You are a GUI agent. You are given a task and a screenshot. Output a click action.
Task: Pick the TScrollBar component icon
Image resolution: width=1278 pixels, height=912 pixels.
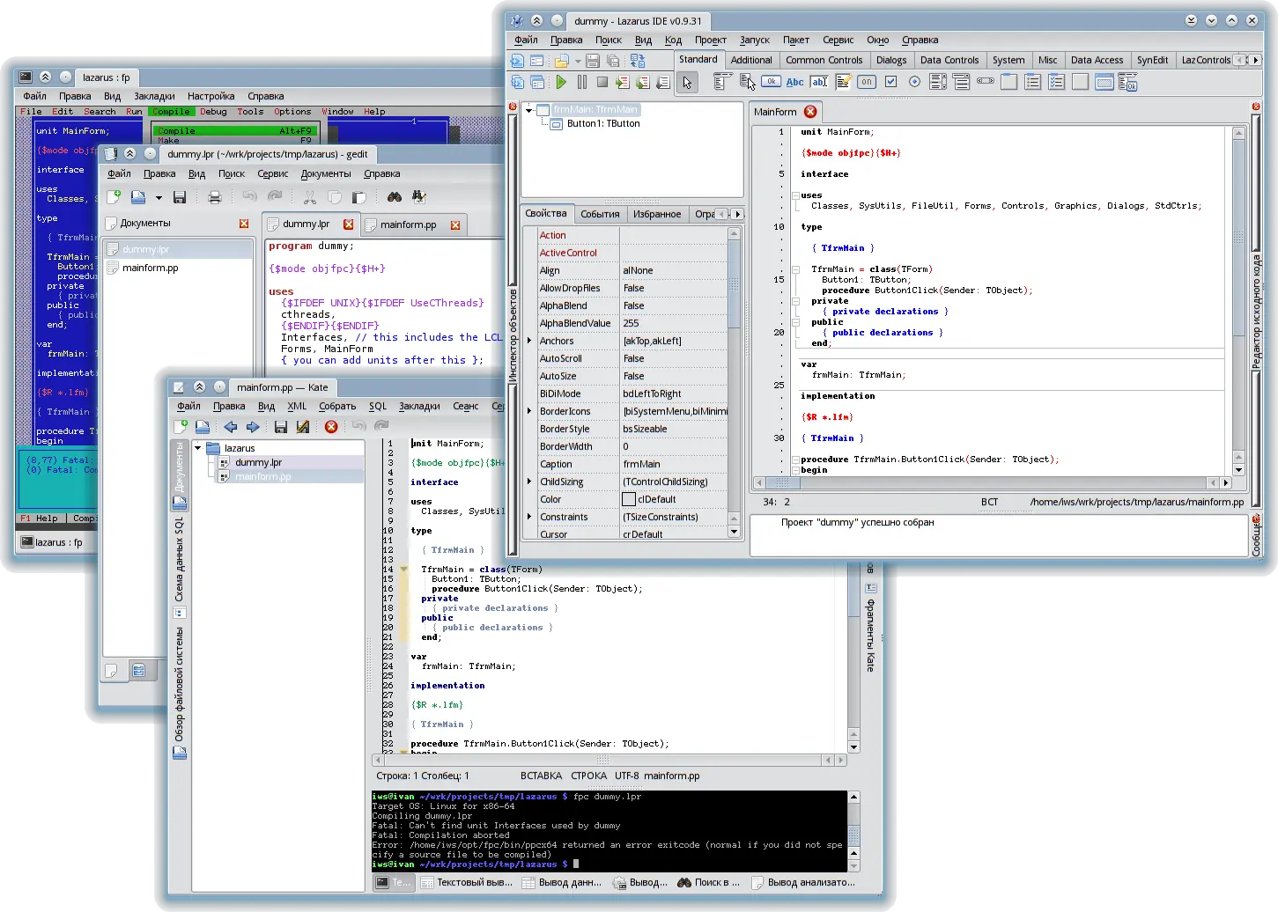tap(986, 82)
